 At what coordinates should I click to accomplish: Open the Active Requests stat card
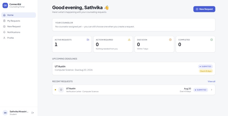[x=72, y=44]
